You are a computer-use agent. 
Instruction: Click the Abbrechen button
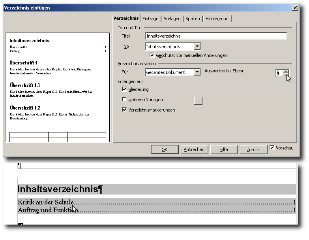(194, 149)
